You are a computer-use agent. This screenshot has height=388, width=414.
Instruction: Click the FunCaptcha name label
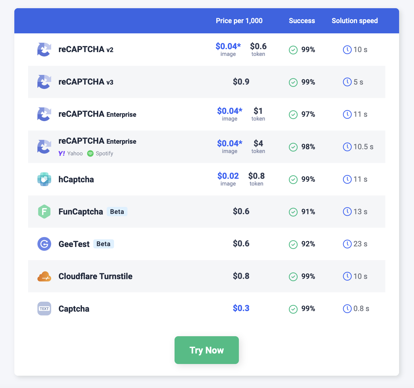tap(81, 212)
